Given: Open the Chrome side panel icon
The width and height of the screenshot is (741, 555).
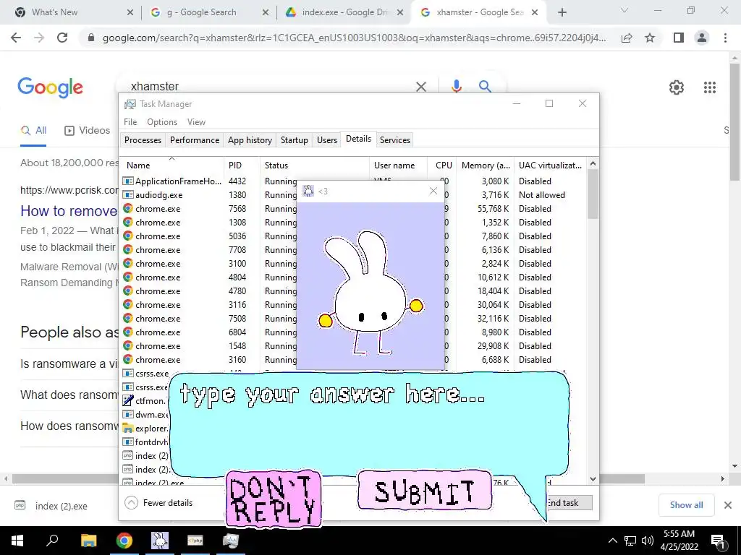Looking at the screenshot, I should [x=679, y=38].
